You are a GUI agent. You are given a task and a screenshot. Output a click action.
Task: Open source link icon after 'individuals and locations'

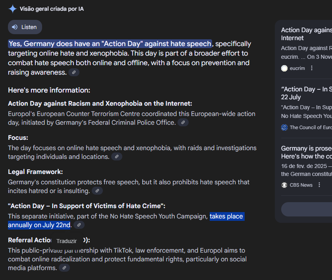point(117,156)
